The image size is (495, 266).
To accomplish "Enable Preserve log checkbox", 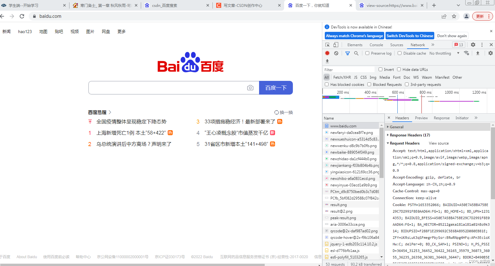I will [367, 53].
